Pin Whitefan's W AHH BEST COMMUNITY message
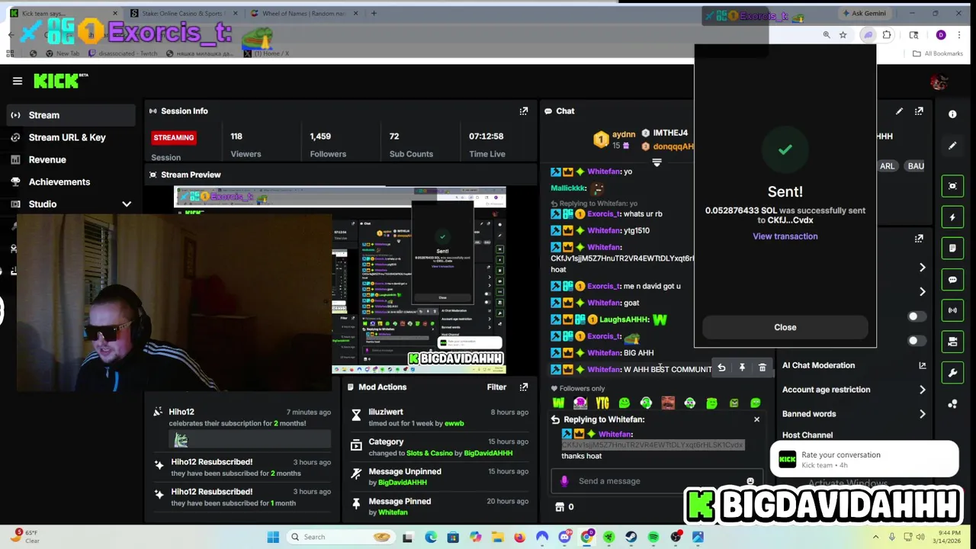976x549 pixels. [x=742, y=368]
